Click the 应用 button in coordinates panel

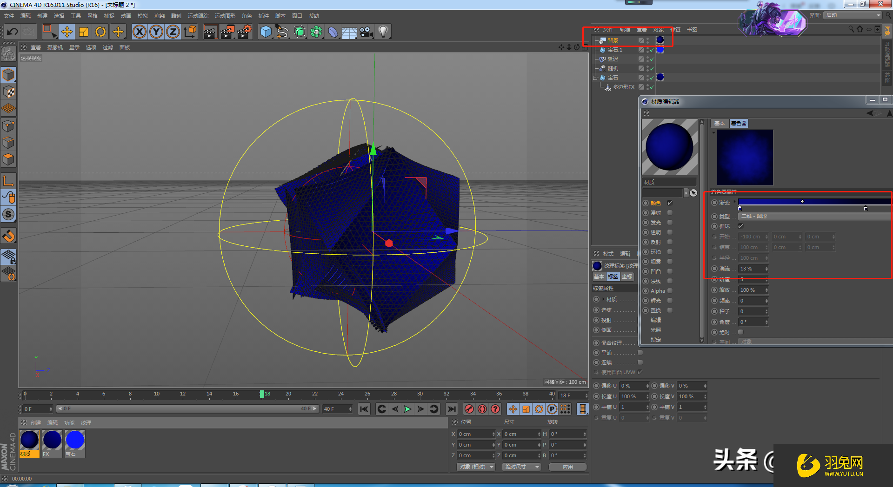(567, 467)
